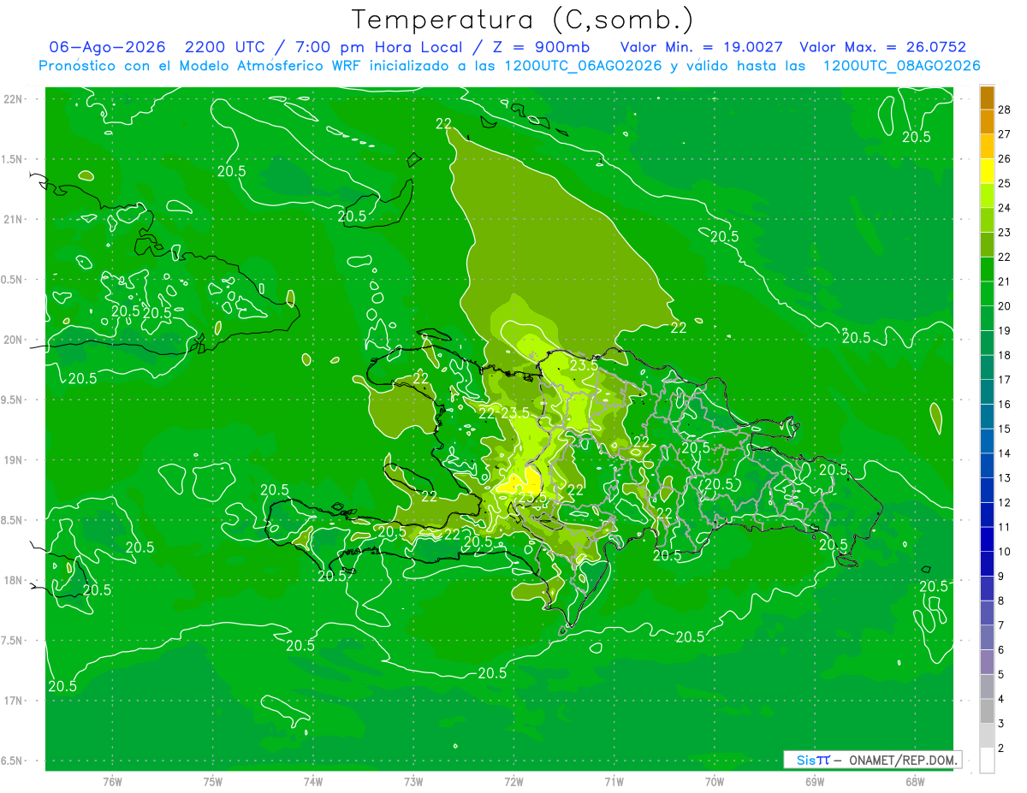The width and height of the screenshot is (1027, 793).
Task: Click the '73W' longitude axis label
Action: 413,781
